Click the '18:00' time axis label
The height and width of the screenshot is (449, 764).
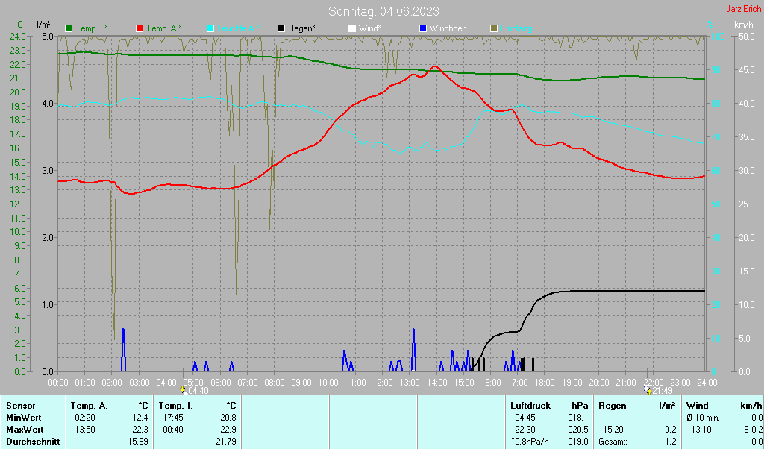[545, 383]
